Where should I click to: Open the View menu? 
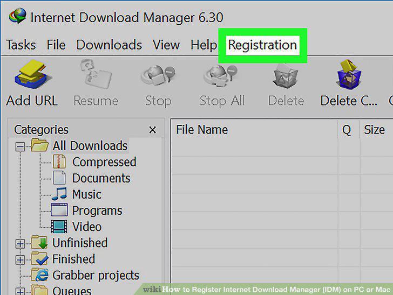(x=166, y=45)
